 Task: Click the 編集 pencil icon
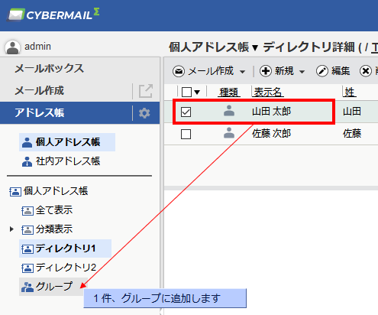322,71
